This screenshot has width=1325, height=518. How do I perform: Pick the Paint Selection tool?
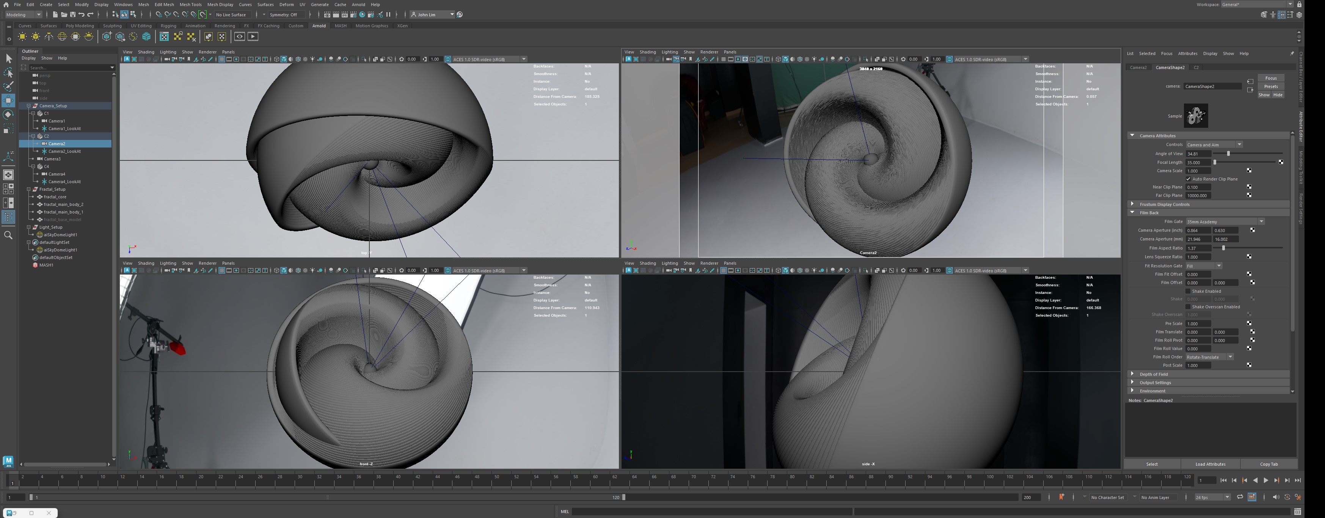click(8, 86)
